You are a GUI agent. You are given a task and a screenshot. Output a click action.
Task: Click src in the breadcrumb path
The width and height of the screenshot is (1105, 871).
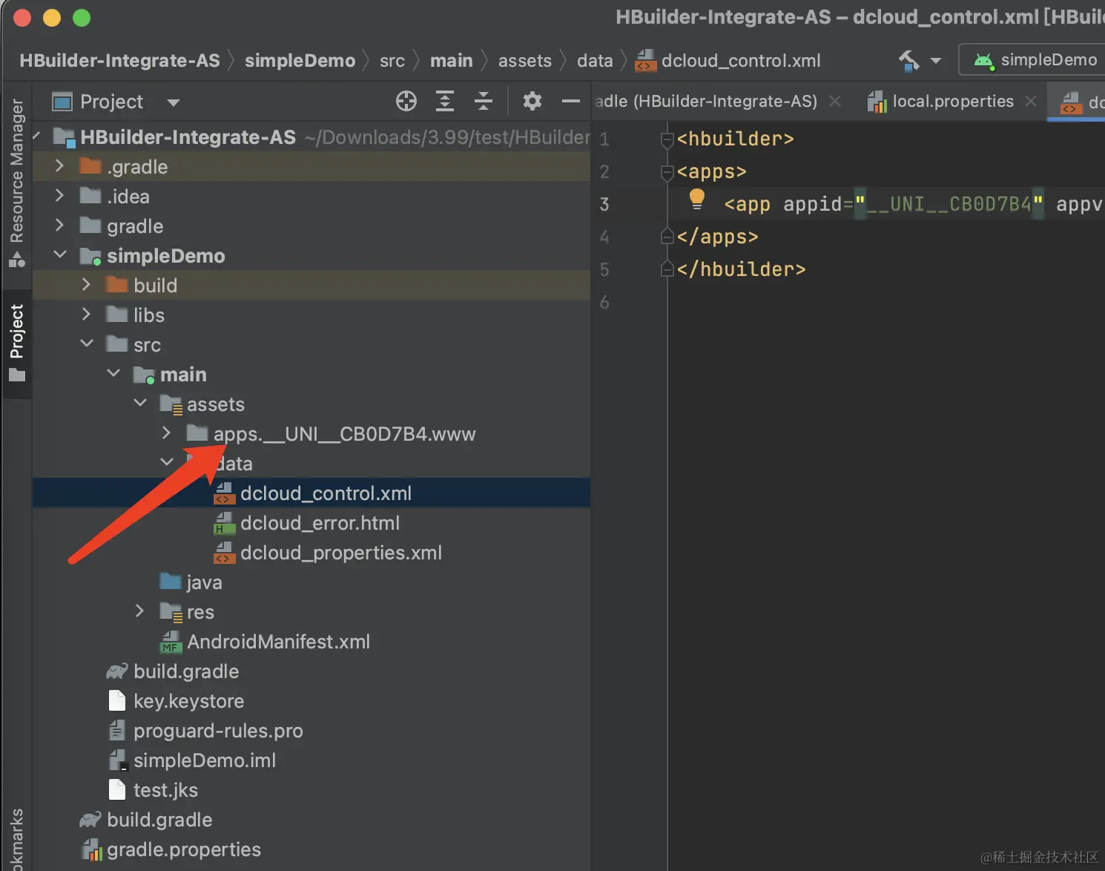[392, 61]
